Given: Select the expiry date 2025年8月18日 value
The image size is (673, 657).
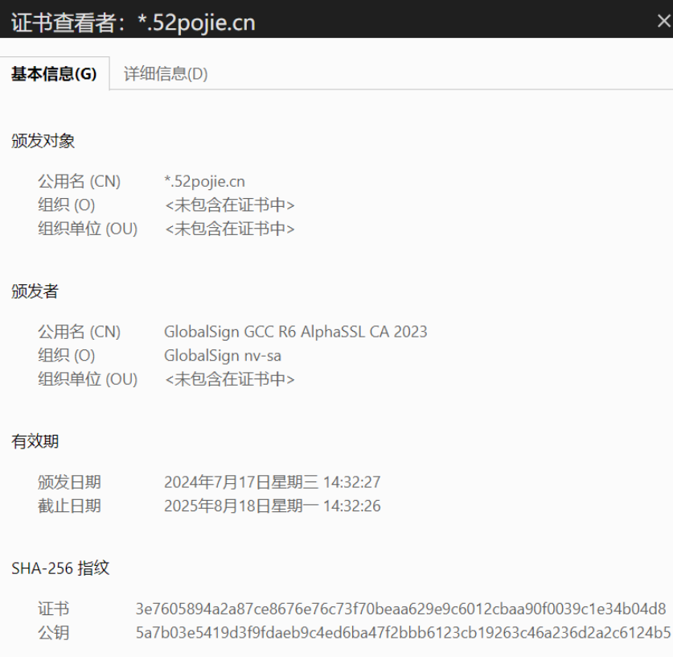Looking at the screenshot, I should (x=272, y=506).
